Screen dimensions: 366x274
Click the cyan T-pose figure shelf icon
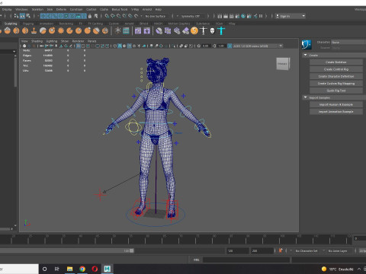coord(221,31)
